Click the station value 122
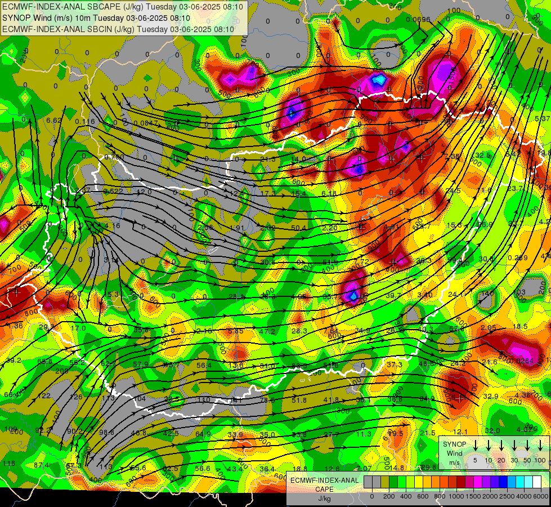Image resolution: width=551 pixels, height=507 pixels. click(x=44, y=396)
